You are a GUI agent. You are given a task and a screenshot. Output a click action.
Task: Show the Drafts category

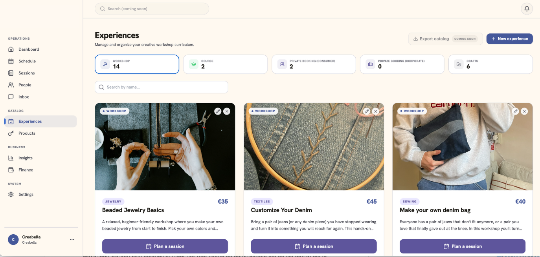pyautogui.click(x=490, y=64)
